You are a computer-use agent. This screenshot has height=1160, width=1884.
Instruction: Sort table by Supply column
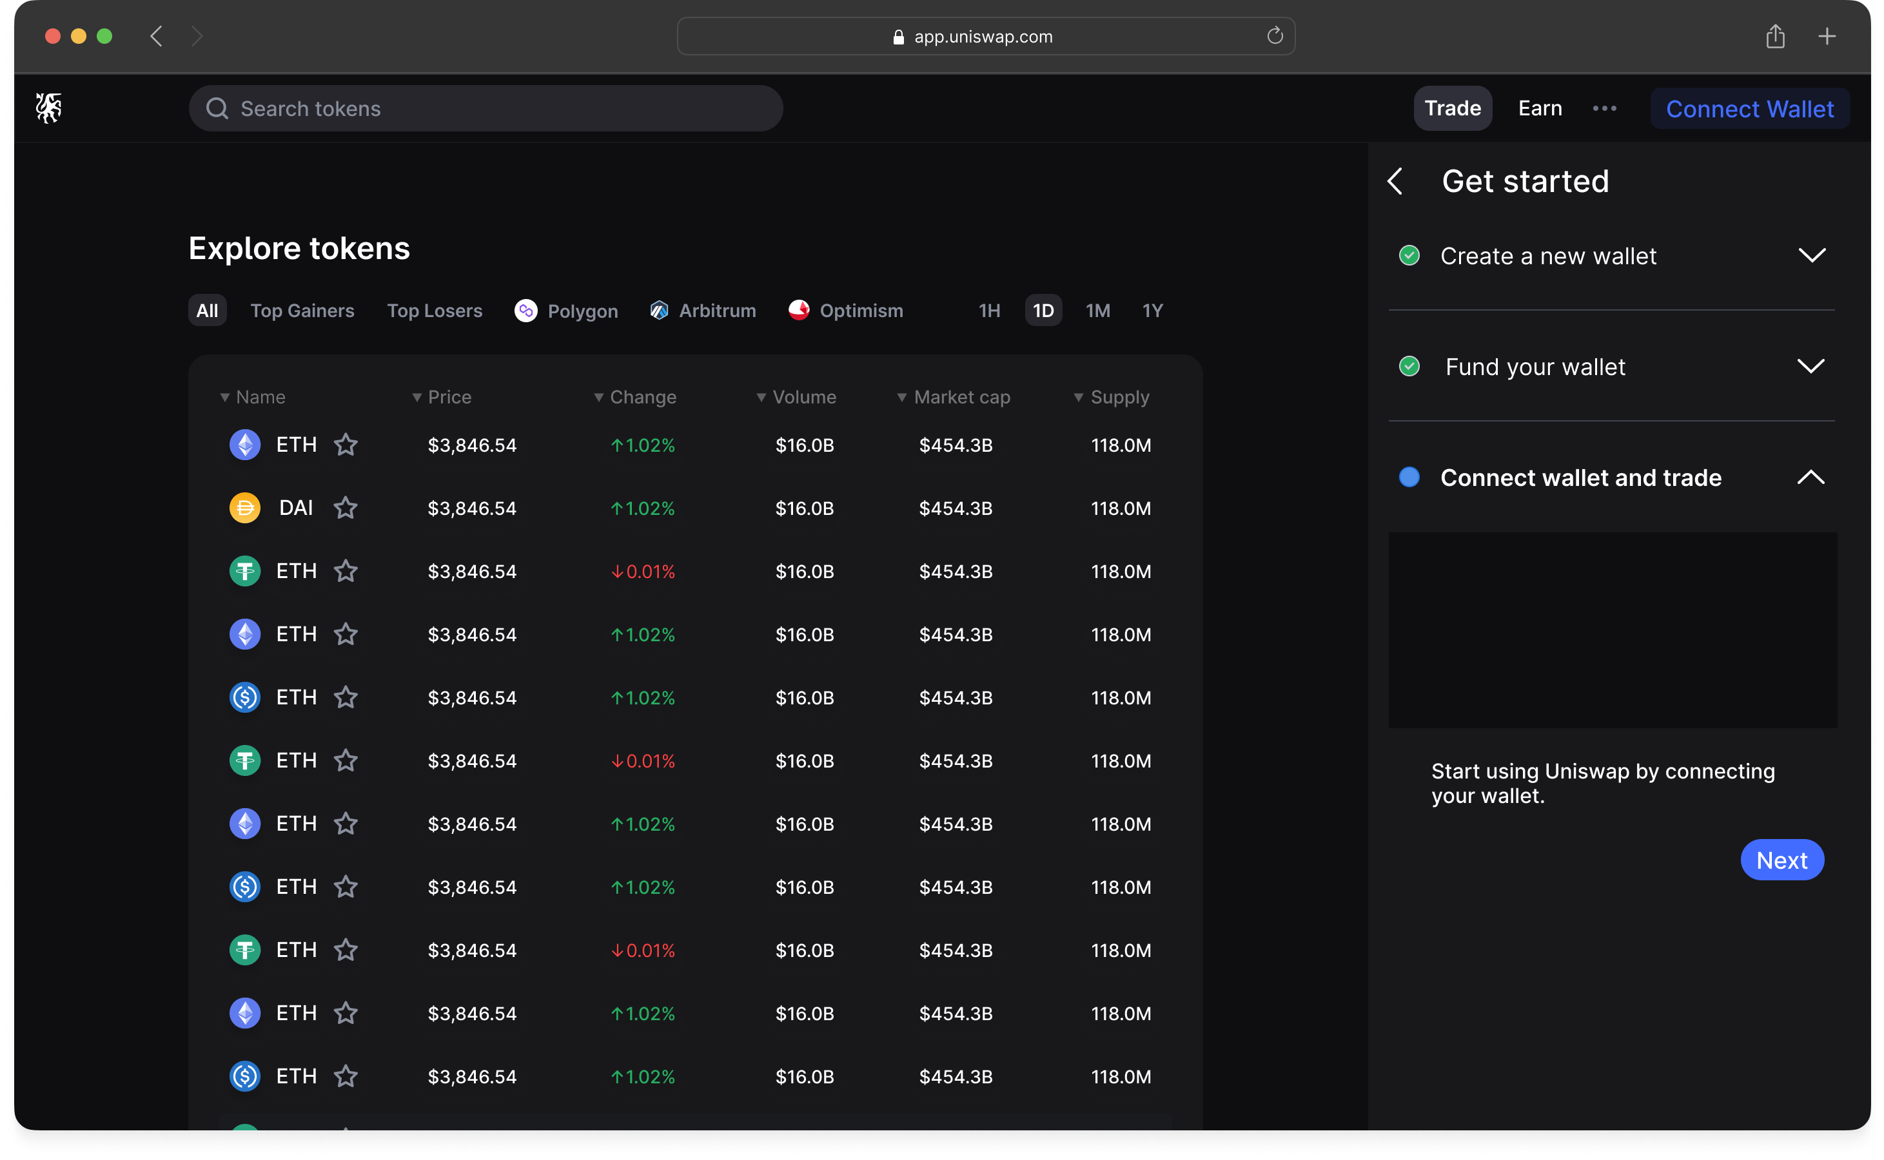pos(1111,396)
